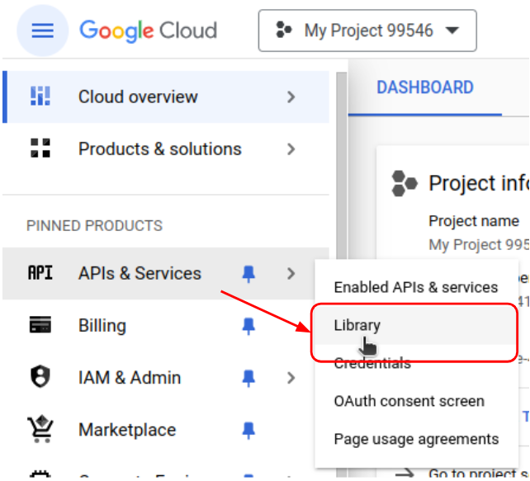
Task: Choose OAuth consent screen in submenu
Action: pyautogui.click(x=416, y=401)
